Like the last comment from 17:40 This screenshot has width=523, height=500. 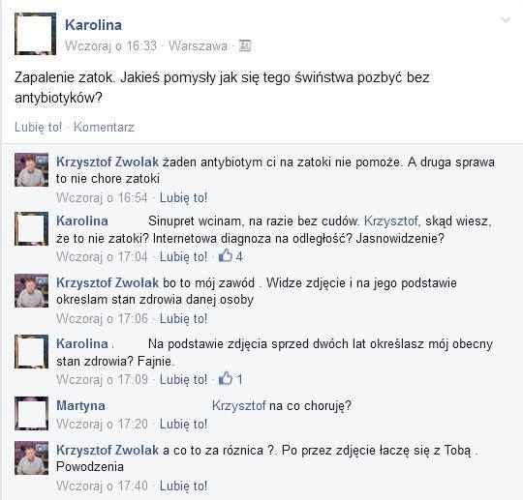click(x=183, y=486)
